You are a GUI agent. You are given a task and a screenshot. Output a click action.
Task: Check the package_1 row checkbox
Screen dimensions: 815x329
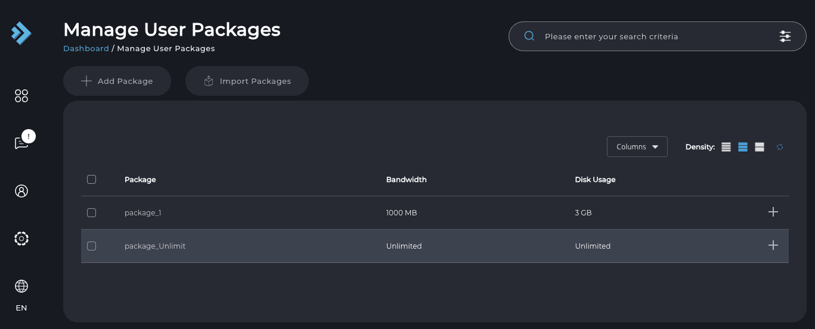[91, 212]
